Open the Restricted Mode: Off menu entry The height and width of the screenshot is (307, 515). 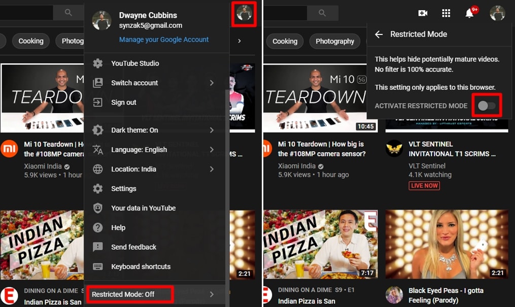tap(155, 294)
